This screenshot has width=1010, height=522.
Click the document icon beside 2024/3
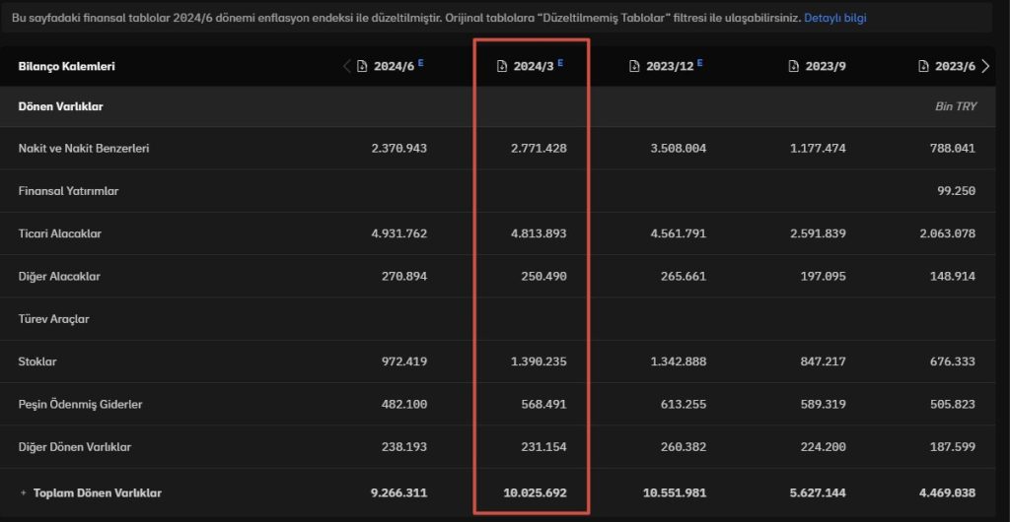point(502,67)
